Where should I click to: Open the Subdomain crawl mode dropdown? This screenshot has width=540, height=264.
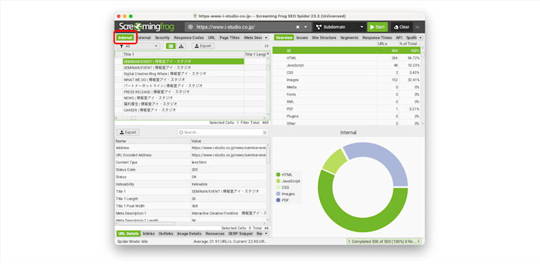click(x=340, y=27)
